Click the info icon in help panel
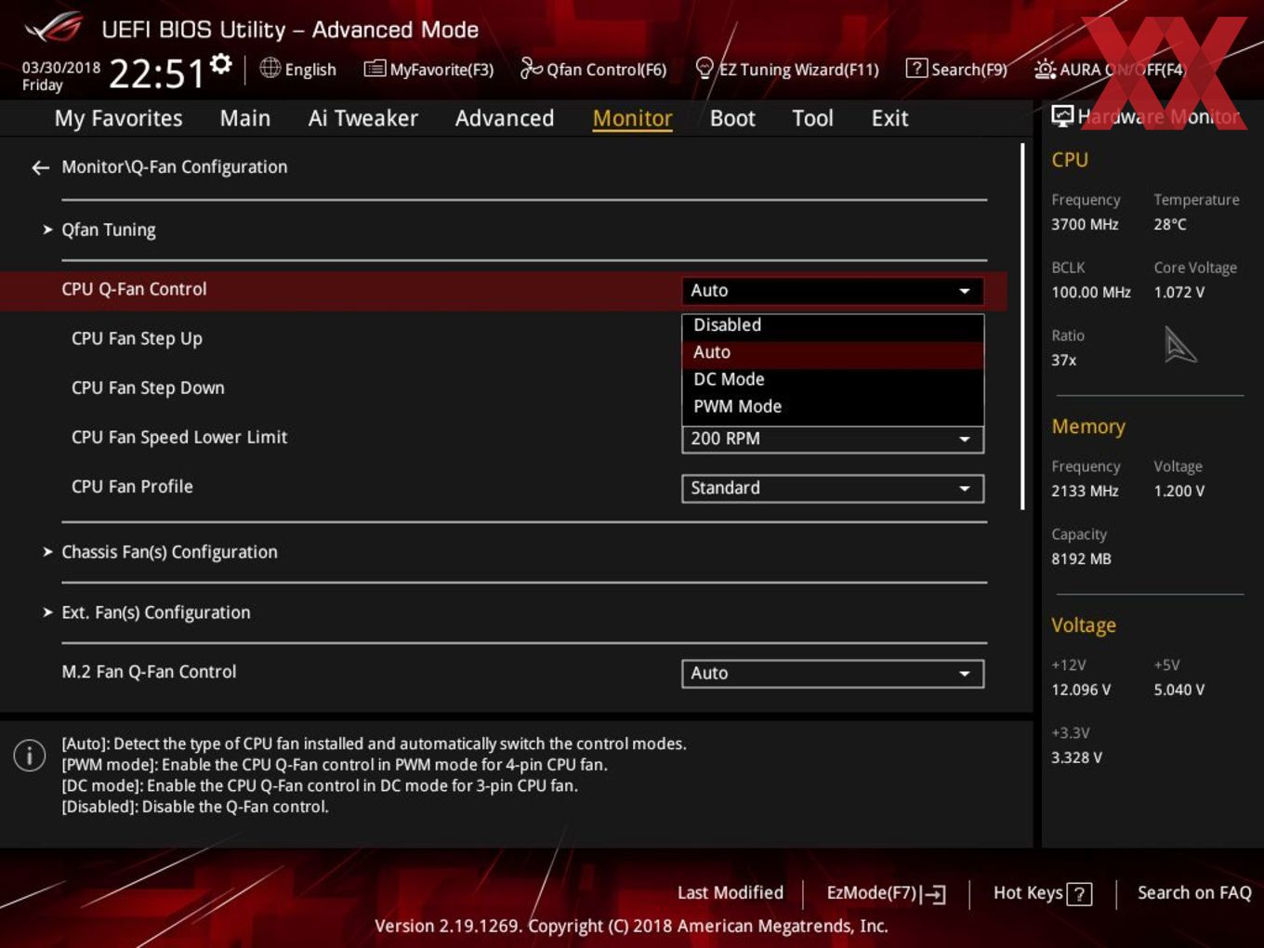The image size is (1264, 948). pos(30,756)
